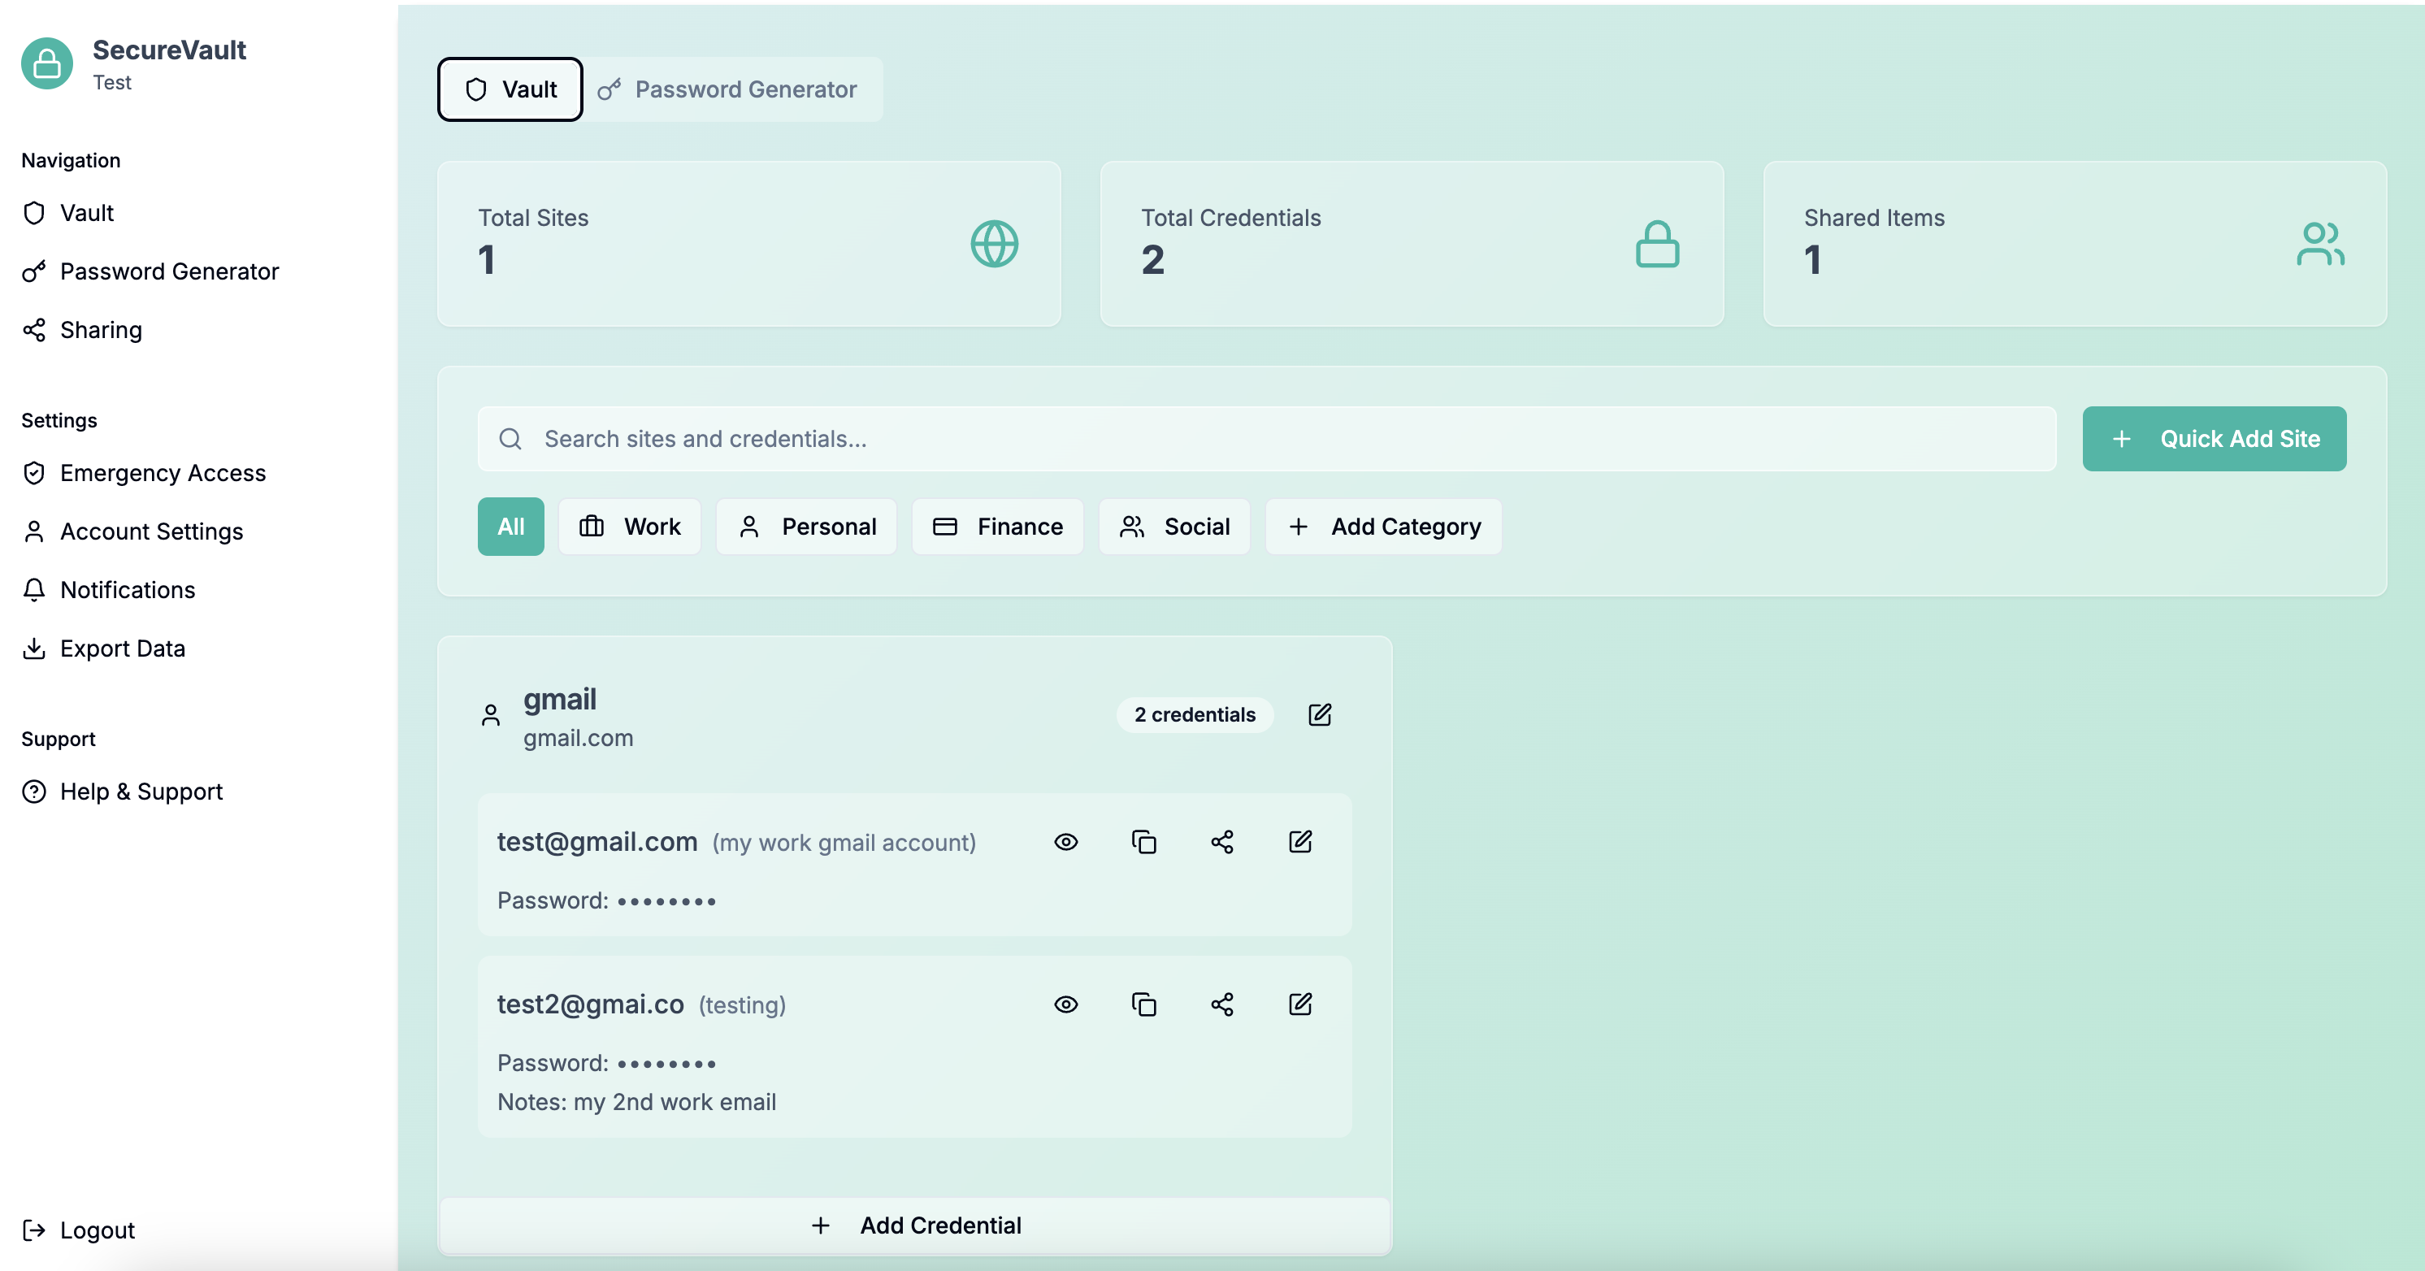Add a new category
The height and width of the screenshot is (1271, 2425).
[1382, 527]
